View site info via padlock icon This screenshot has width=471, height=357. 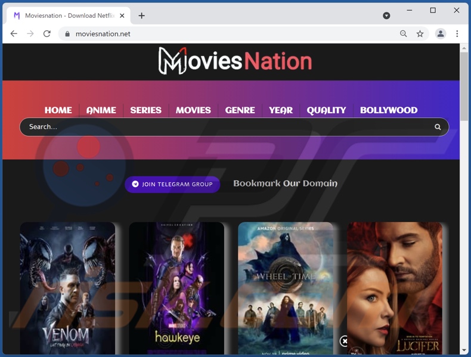point(67,34)
